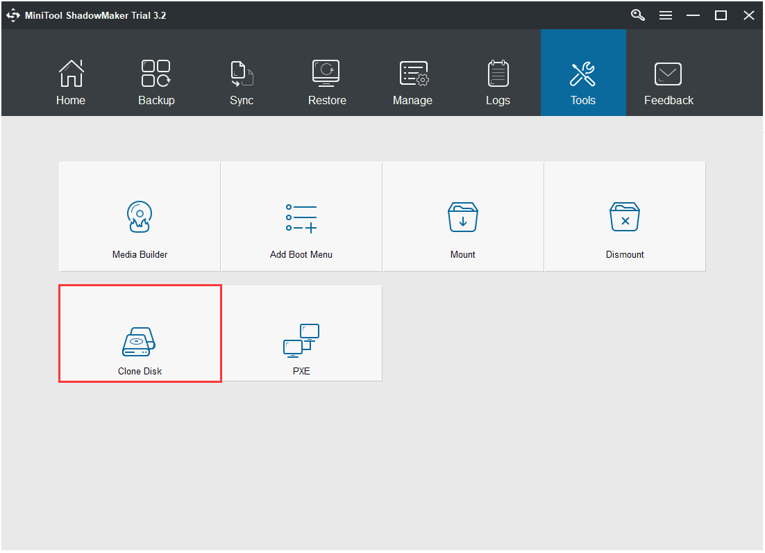Open the hamburger menu in the title bar

click(x=665, y=15)
